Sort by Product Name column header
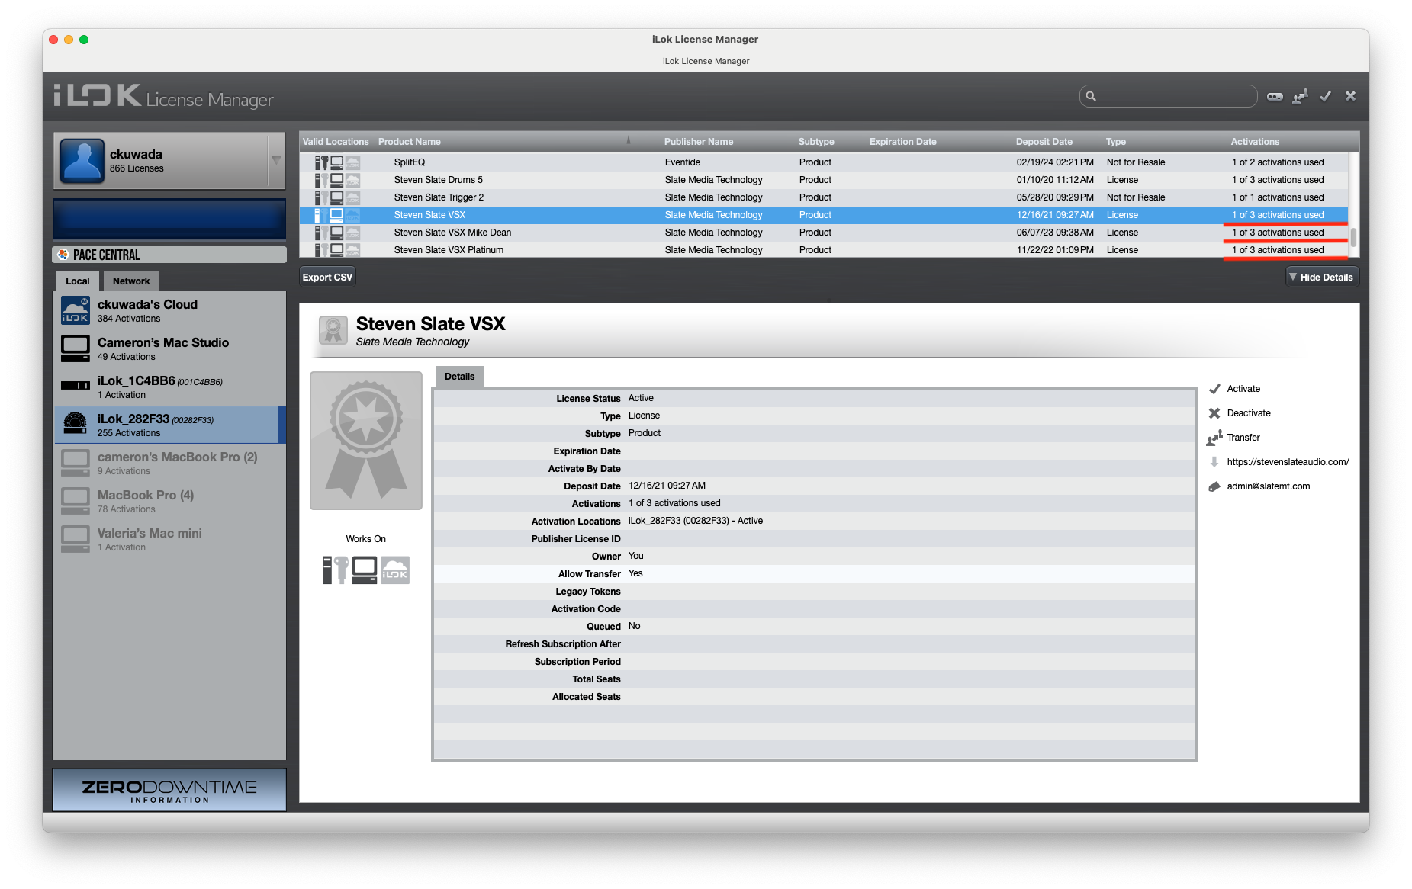Image resolution: width=1412 pixels, height=889 pixels. pyautogui.click(x=410, y=142)
